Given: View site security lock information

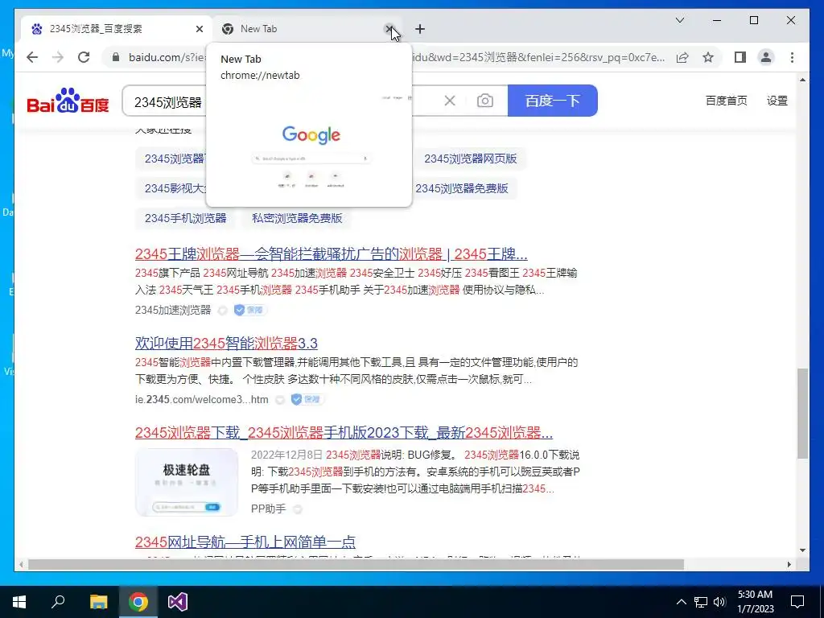Looking at the screenshot, I should 116,57.
